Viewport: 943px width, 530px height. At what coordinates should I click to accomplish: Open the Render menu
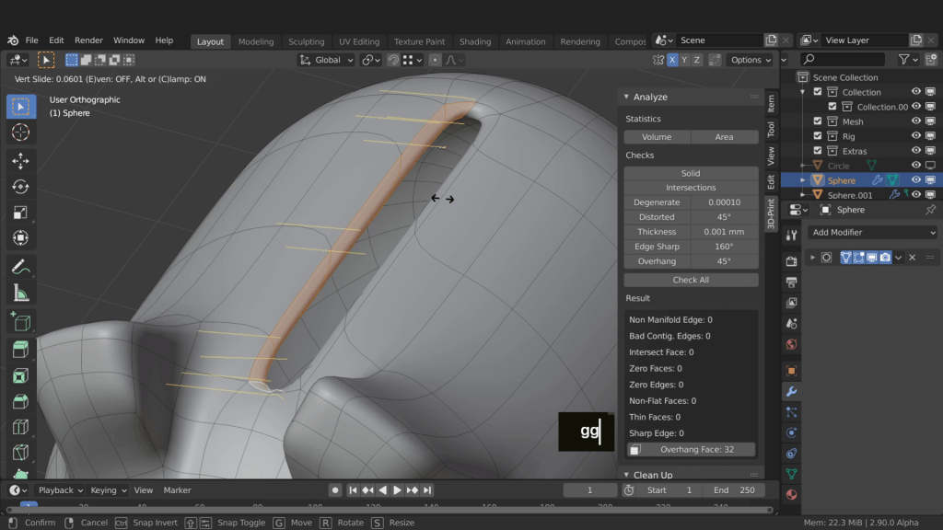88,40
